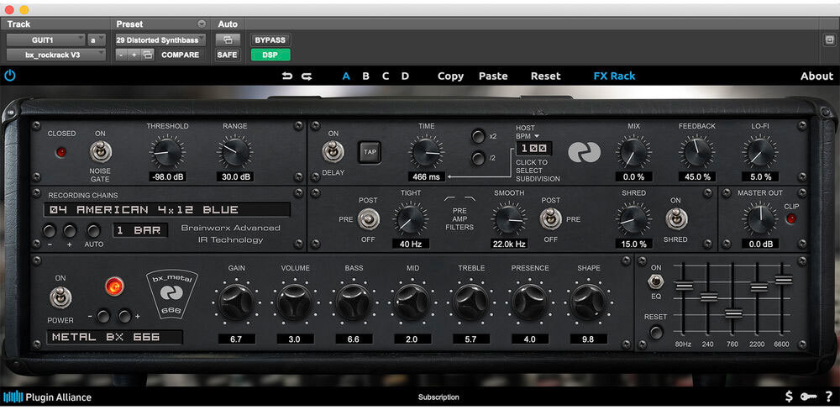
Task: Click the plugin power icon
Action: coord(9,76)
